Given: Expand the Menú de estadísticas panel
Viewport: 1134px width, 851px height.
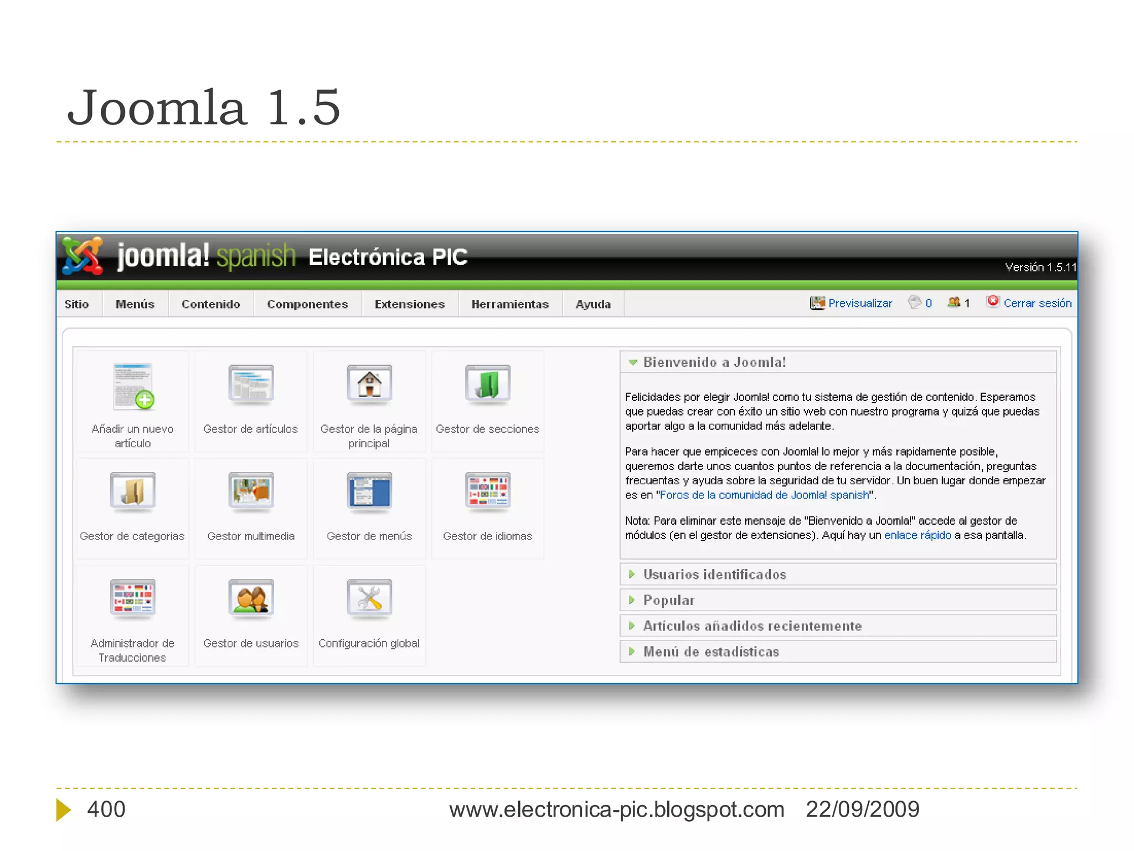Looking at the screenshot, I should (838, 652).
